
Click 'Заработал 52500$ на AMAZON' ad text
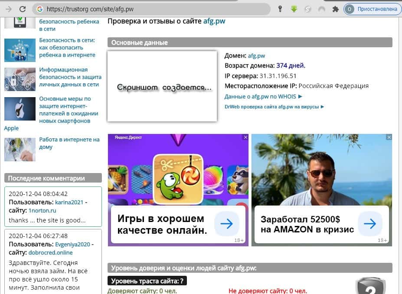click(307, 224)
